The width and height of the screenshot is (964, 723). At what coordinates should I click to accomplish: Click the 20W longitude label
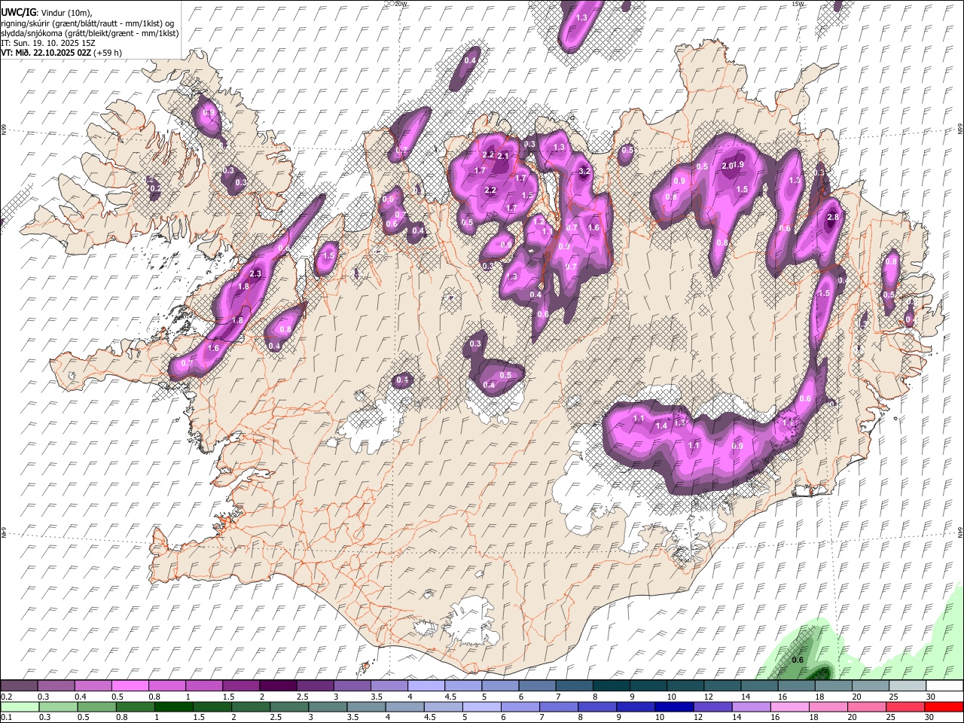401,4
